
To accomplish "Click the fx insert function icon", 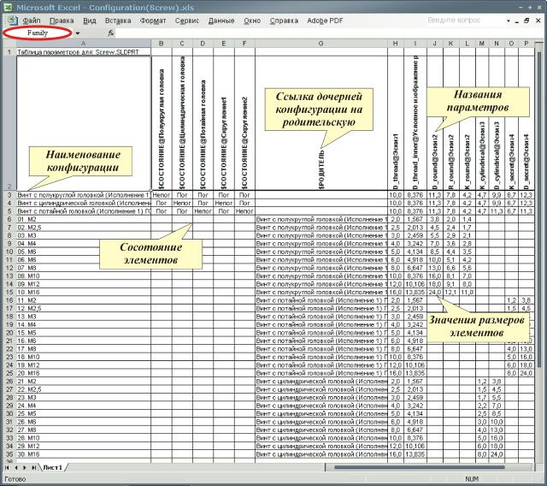I will coord(110,33).
